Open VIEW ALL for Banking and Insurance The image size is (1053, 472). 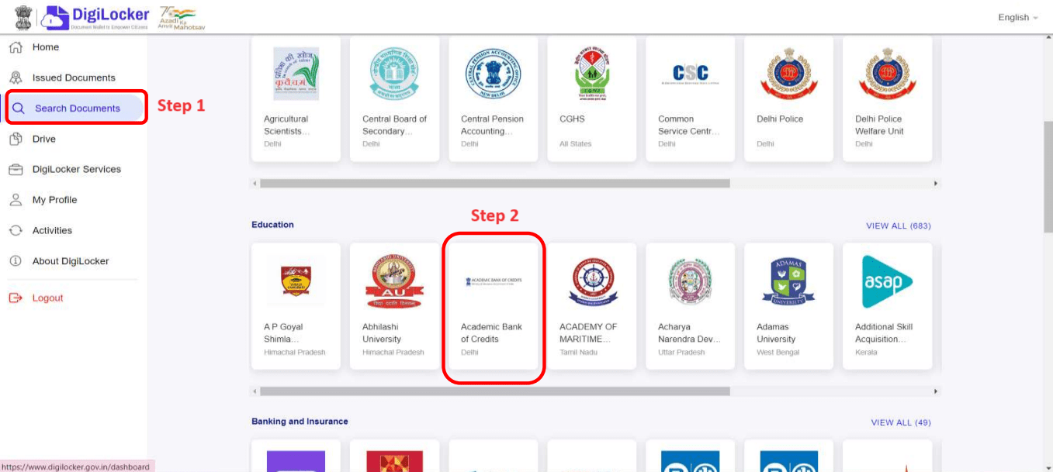tap(899, 422)
